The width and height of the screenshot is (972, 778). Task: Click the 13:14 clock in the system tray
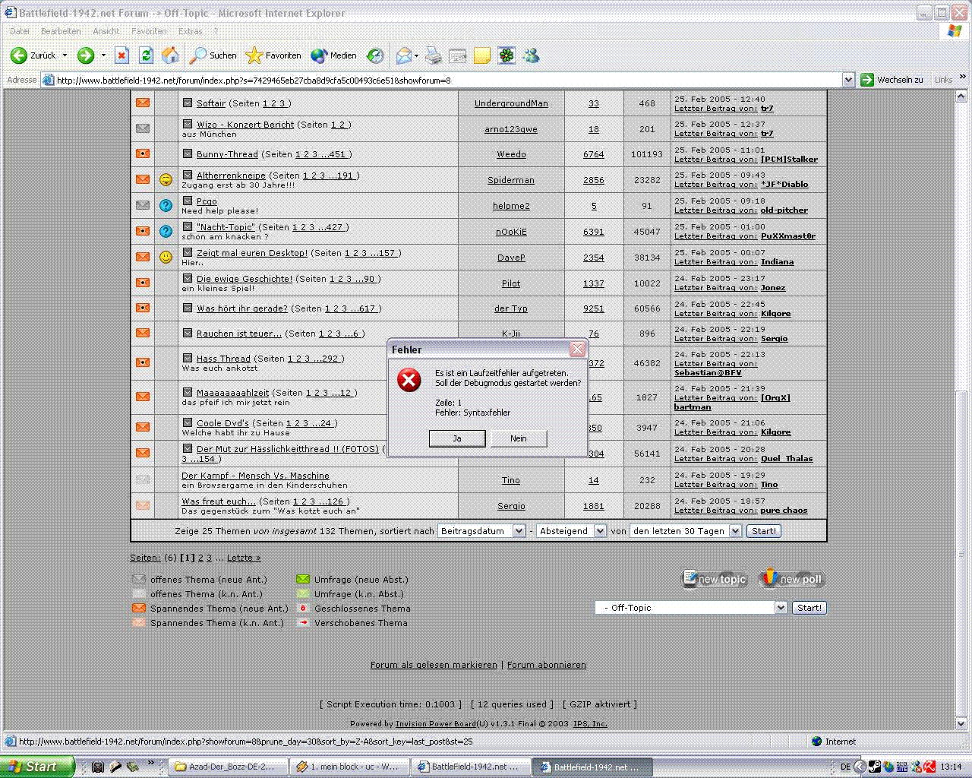point(951,767)
